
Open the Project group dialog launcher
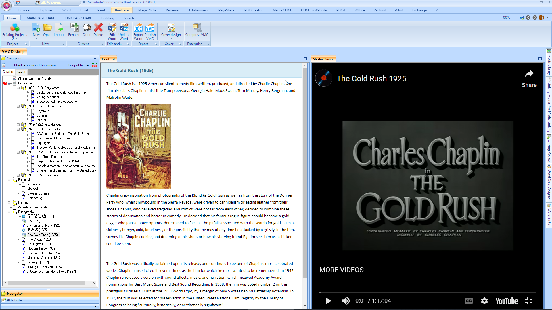pyautogui.click(x=26, y=44)
